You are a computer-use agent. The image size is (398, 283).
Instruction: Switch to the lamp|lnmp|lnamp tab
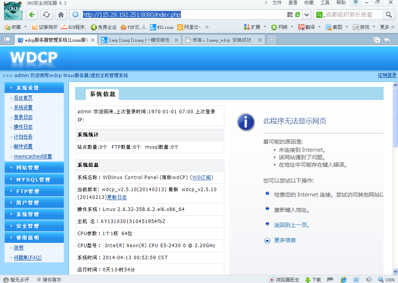138,40
